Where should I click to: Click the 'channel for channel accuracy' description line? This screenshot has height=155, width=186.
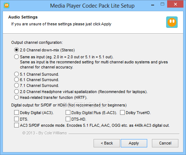pyautogui.click(x=46, y=67)
